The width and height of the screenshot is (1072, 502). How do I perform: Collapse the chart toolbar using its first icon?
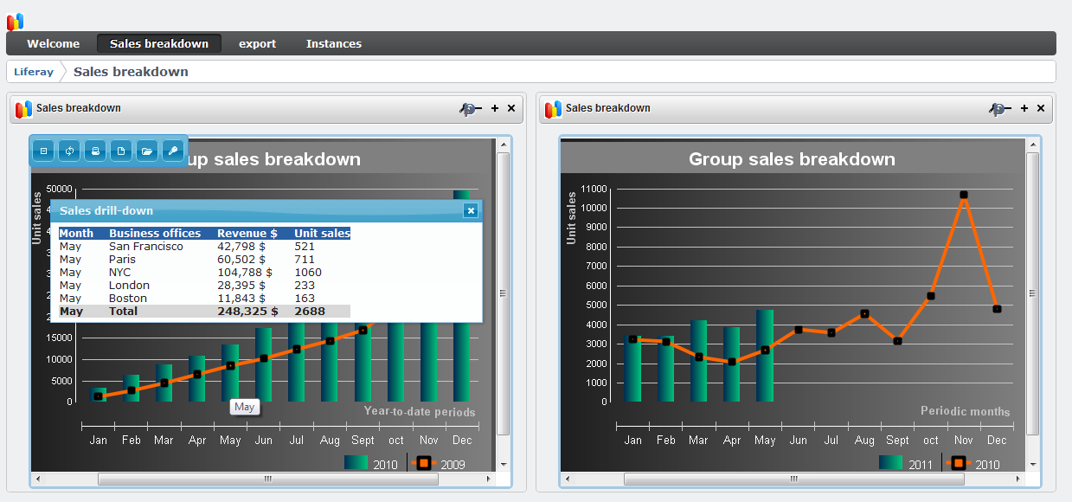click(43, 151)
